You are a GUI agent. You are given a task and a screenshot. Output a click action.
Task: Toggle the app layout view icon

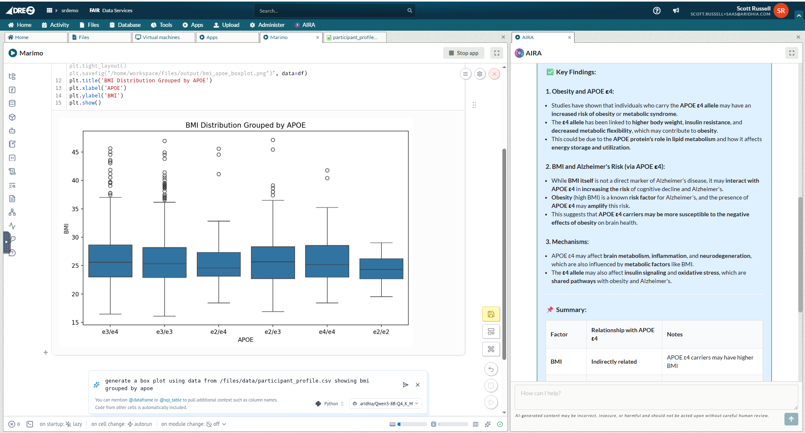[x=491, y=332]
